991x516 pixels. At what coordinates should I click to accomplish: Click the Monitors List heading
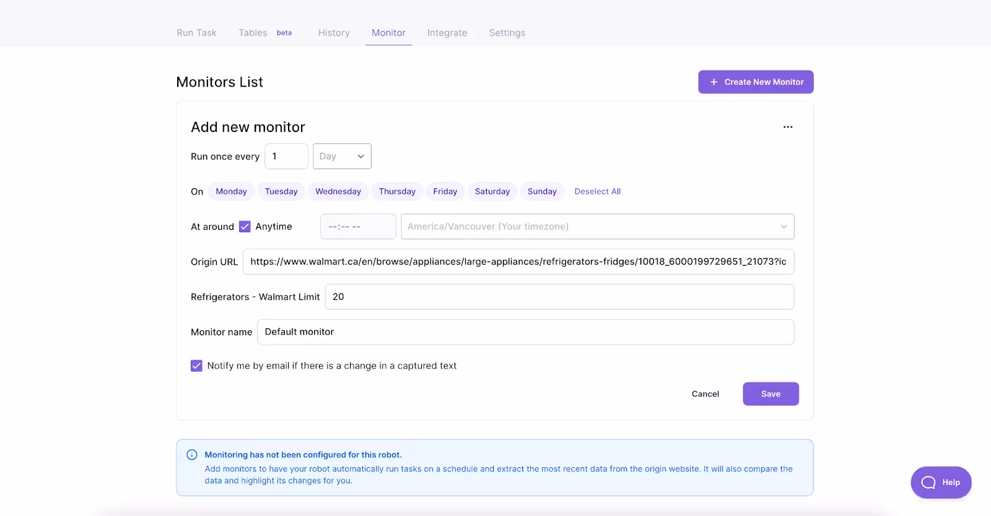tap(219, 82)
